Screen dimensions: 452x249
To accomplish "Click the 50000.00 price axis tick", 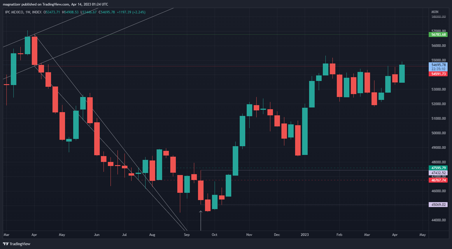I will point(438,133).
